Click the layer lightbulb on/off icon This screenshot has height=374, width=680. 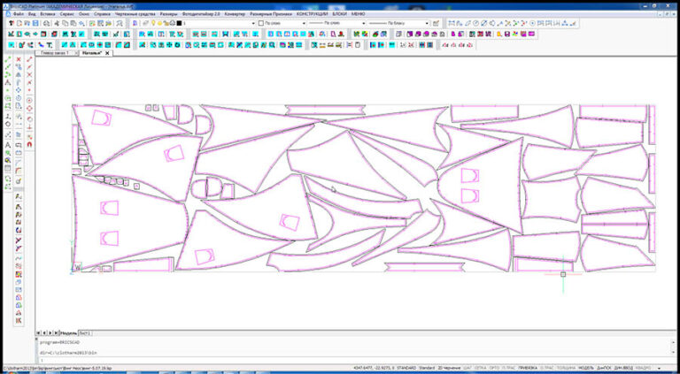click(153, 23)
